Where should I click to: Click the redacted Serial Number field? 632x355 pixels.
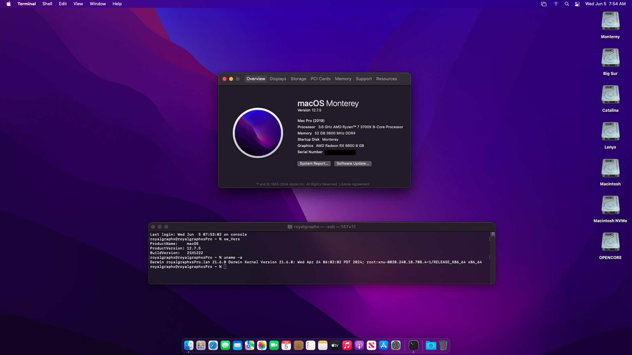click(340, 153)
